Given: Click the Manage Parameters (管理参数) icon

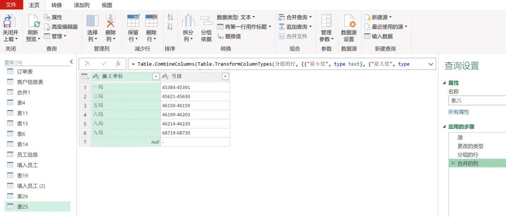Looking at the screenshot, I should click(326, 21).
